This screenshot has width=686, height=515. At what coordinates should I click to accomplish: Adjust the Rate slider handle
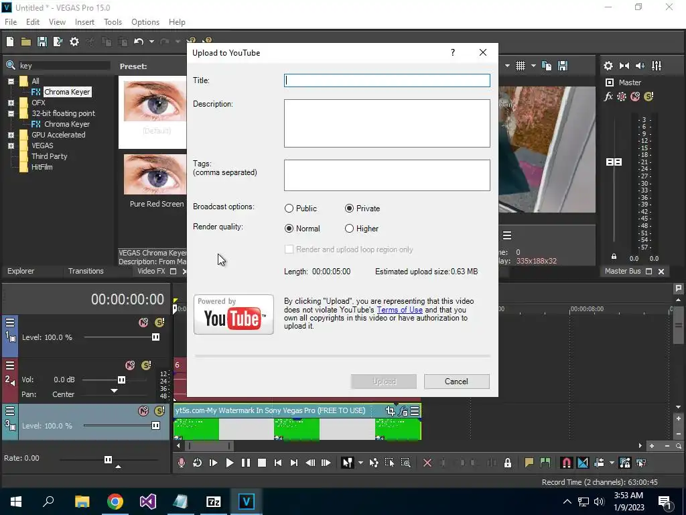click(x=108, y=459)
